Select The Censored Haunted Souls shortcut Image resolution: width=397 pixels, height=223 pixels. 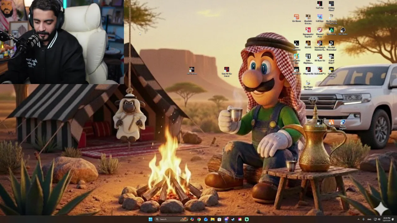coord(331,19)
